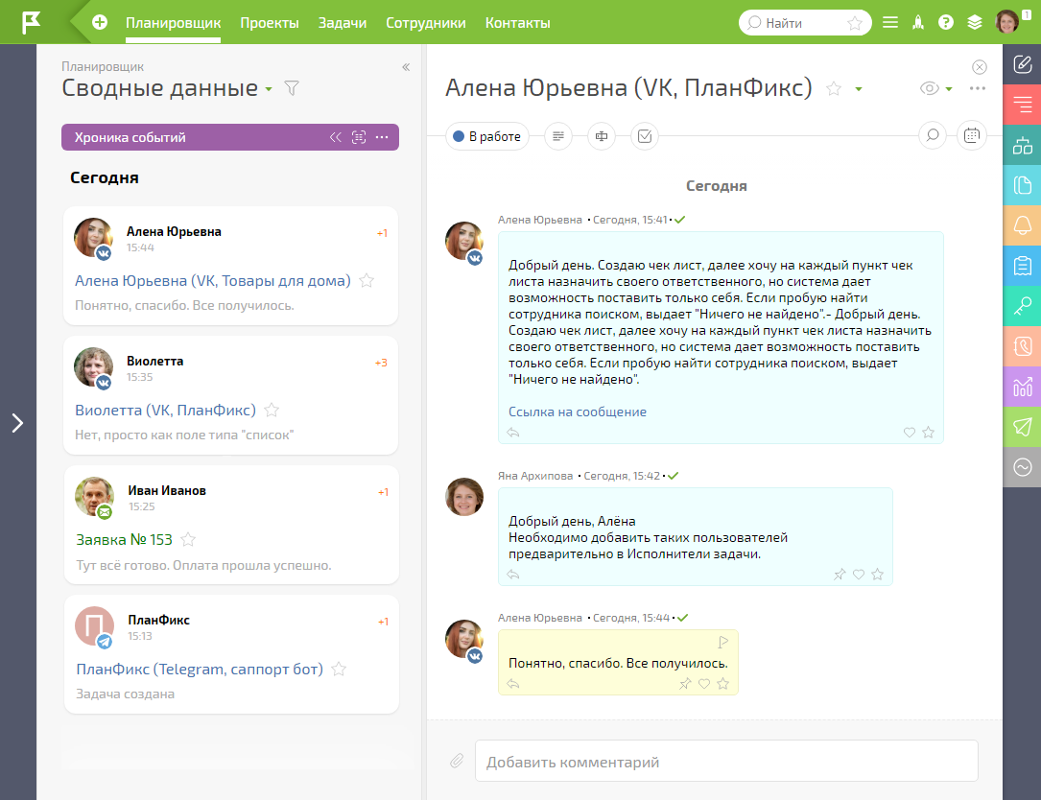Viewport: 1041px width, 800px height.
Task: Open the green dropdown arrow beside the task title
Action: 859,89
